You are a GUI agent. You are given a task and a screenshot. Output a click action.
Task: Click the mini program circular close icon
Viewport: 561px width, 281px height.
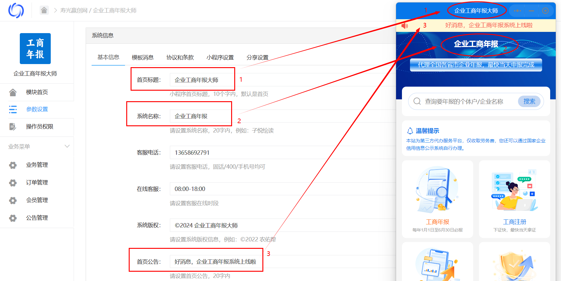pyautogui.click(x=546, y=11)
